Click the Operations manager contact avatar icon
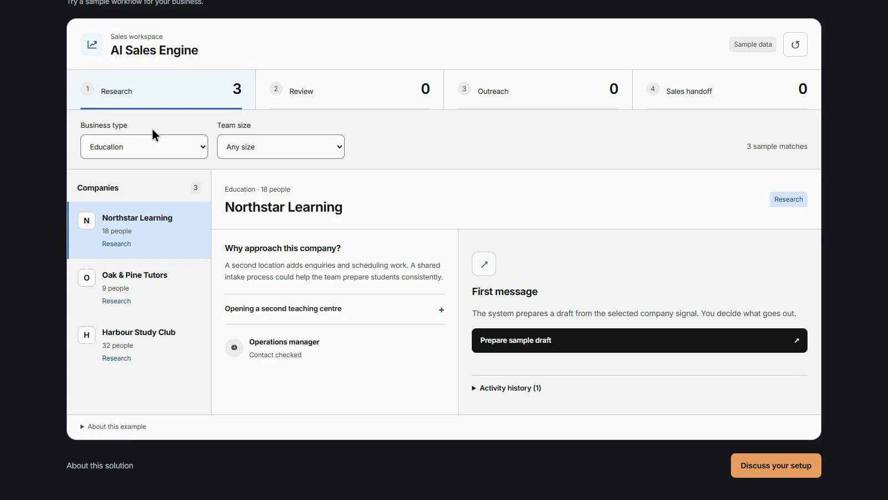This screenshot has height=500, width=888. [234, 348]
